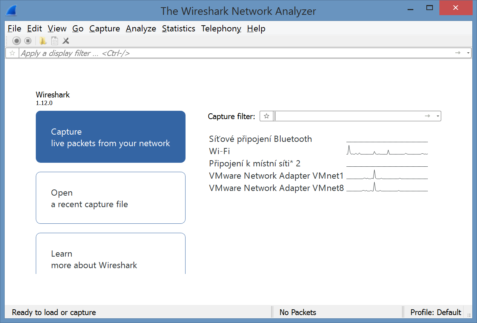Click the No Packets status entry
Screen dimensions: 477x323
pos(298,312)
